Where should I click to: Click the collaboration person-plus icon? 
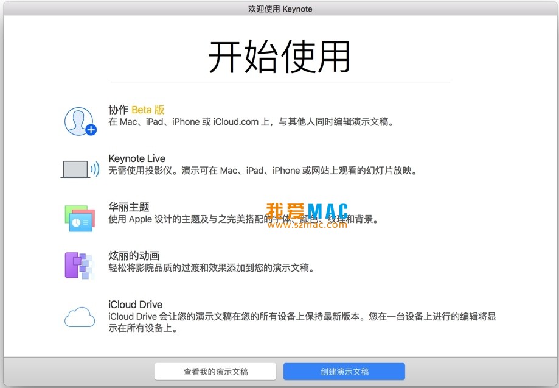tap(80, 121)
